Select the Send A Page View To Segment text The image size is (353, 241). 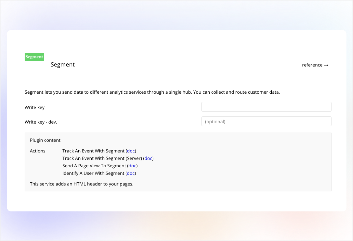click(x=94, y=166)
